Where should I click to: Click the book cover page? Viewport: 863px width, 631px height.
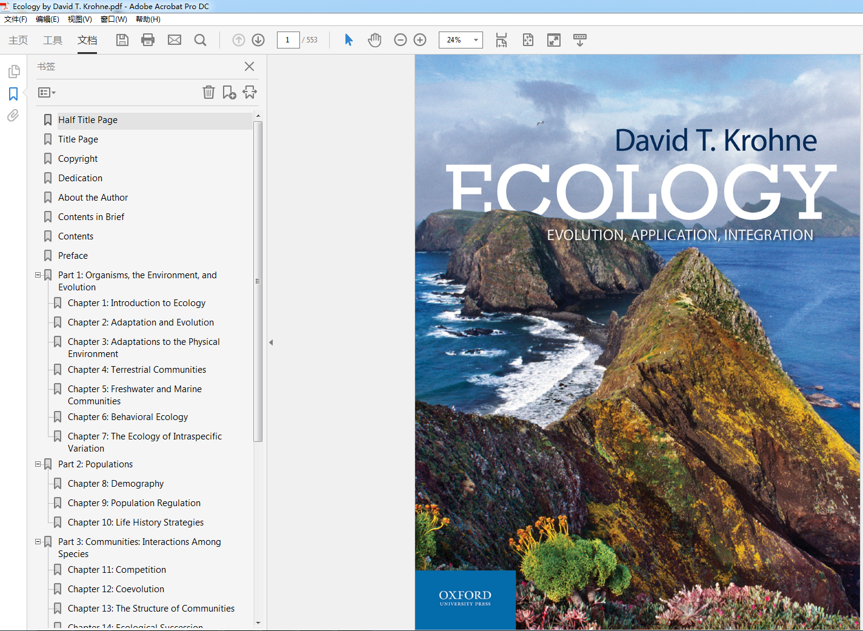pyautogui.click(x=638, y=342)
